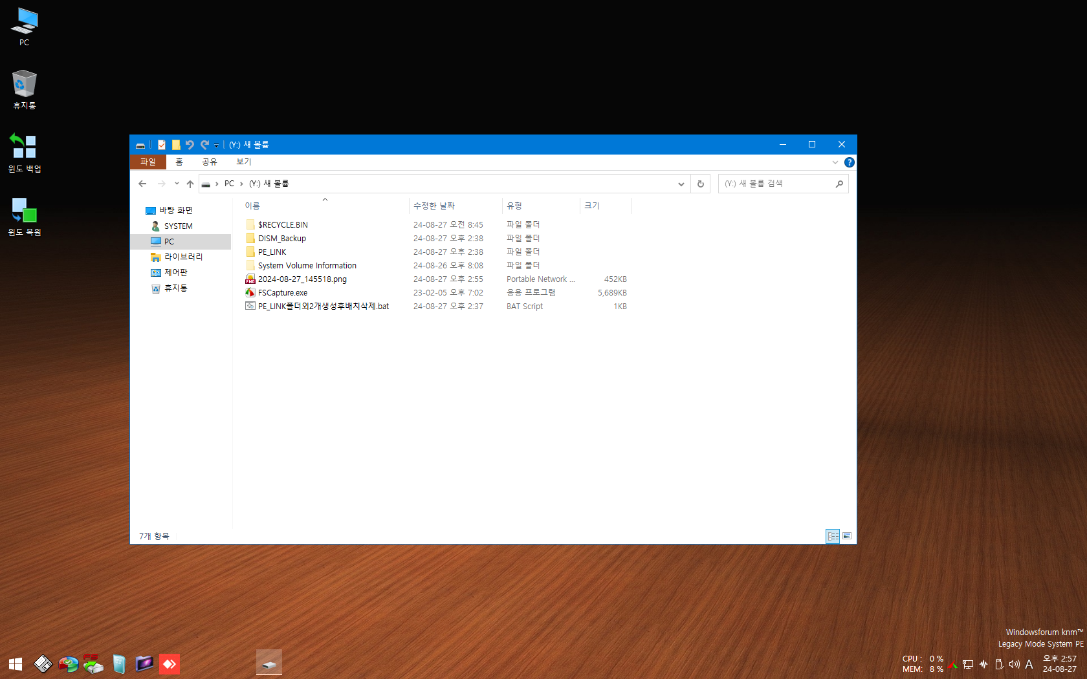Click the volume speaker tray icon
The image size is (1087, 679).
pos(1014,664)
